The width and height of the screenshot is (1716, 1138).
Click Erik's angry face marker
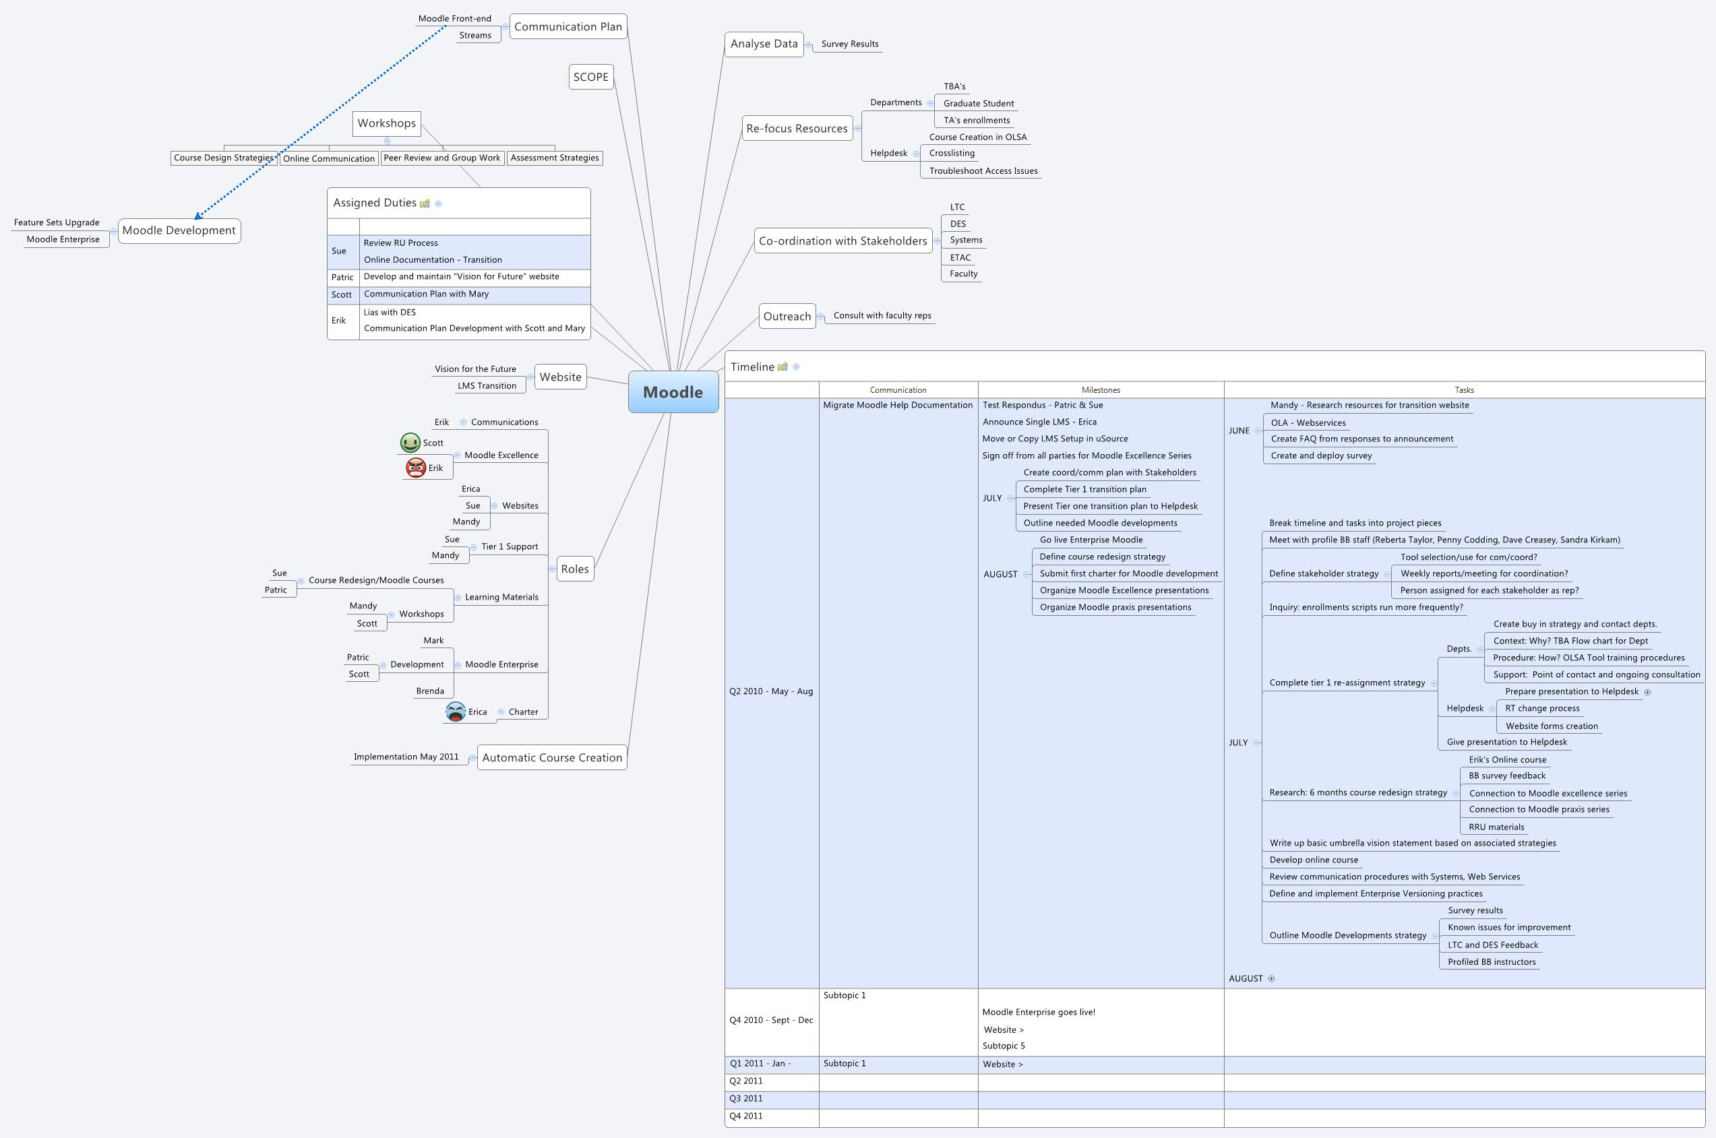pos(415,469)
